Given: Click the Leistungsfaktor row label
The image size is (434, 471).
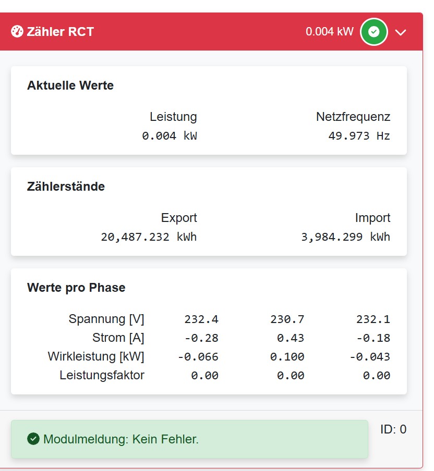Looking at the screenshot, I should coord(102,375).
